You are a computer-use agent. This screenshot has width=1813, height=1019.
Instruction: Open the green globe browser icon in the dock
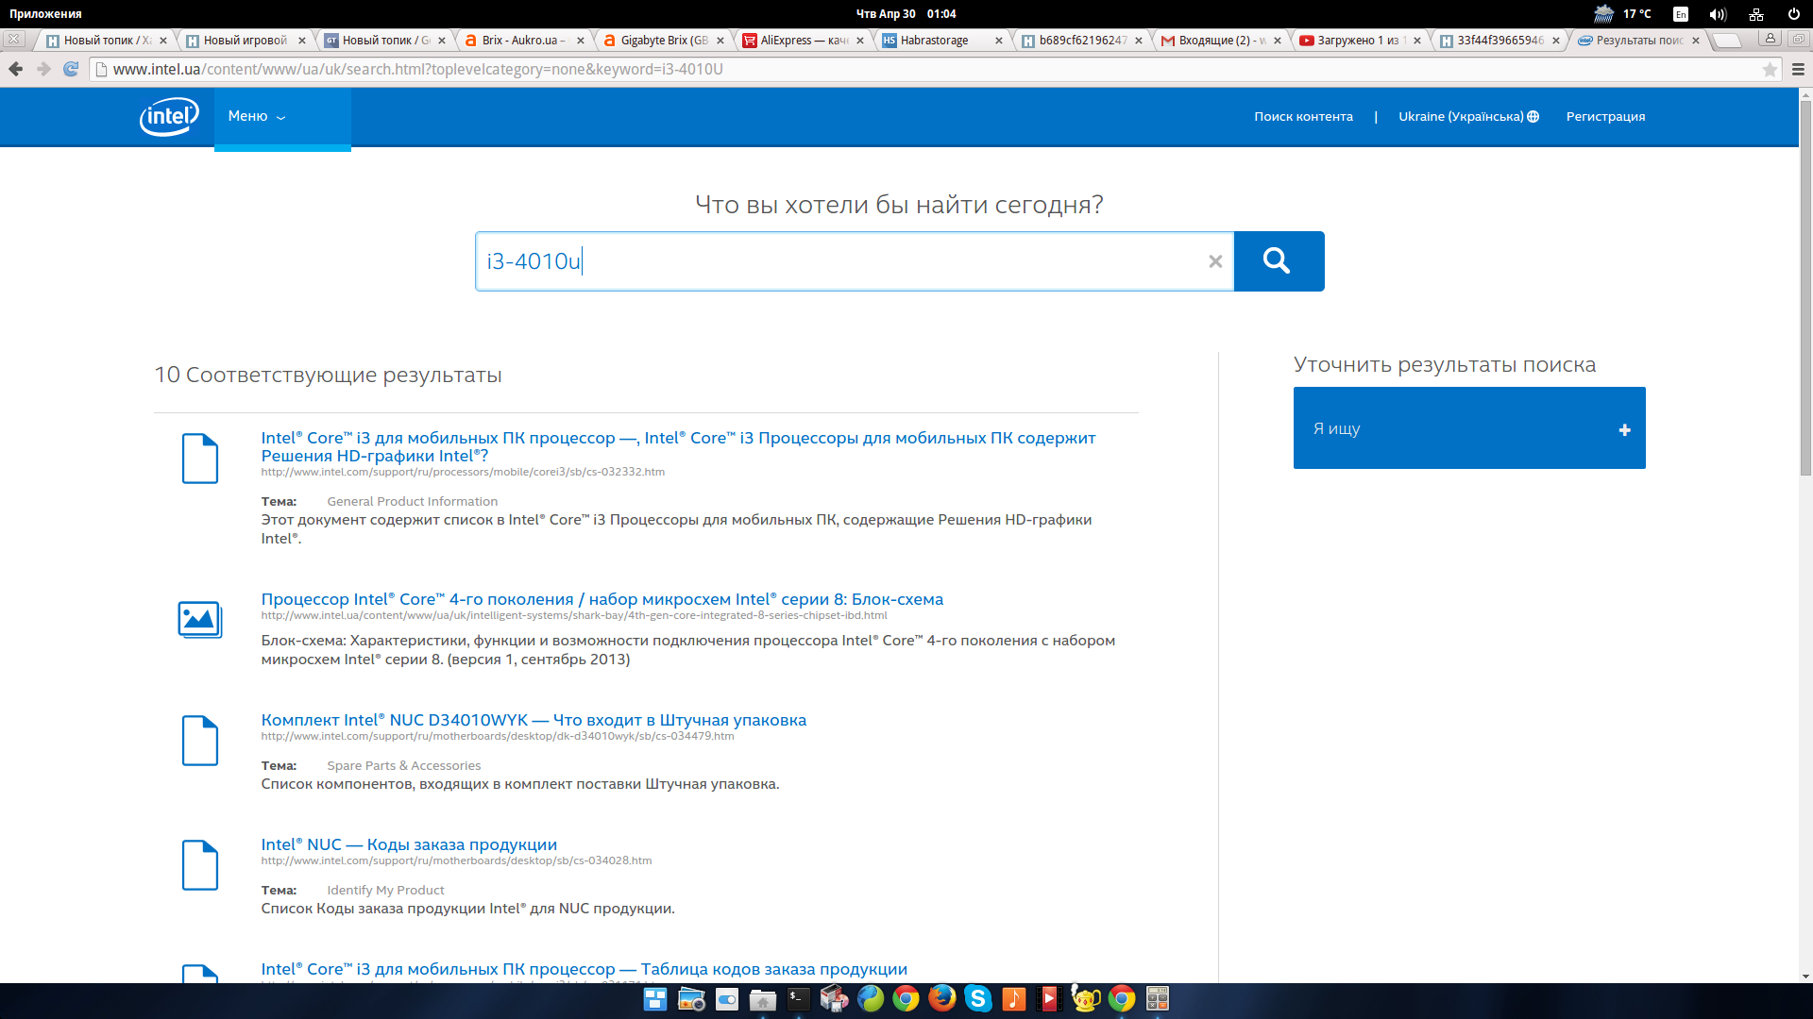[x=871, y=998]
